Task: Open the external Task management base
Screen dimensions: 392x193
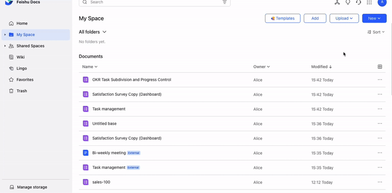Action: pos(109,167)
